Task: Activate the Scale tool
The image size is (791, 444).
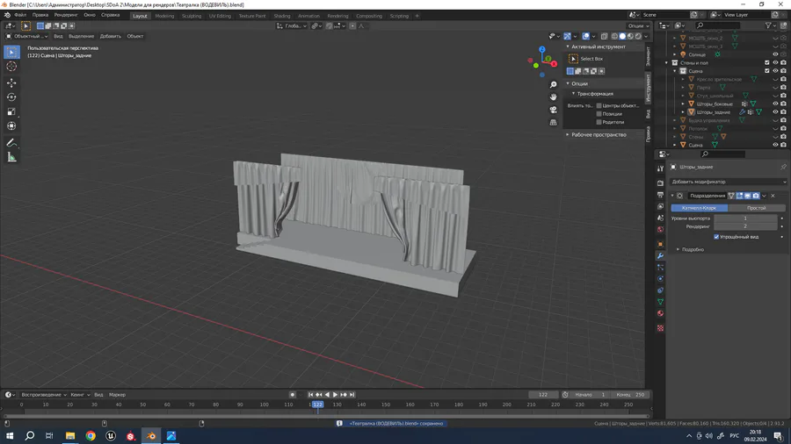Action: tap(11, 112)
